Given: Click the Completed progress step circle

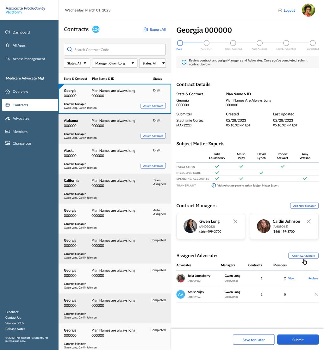Looking at the screenshot, I should click(313, 43).
